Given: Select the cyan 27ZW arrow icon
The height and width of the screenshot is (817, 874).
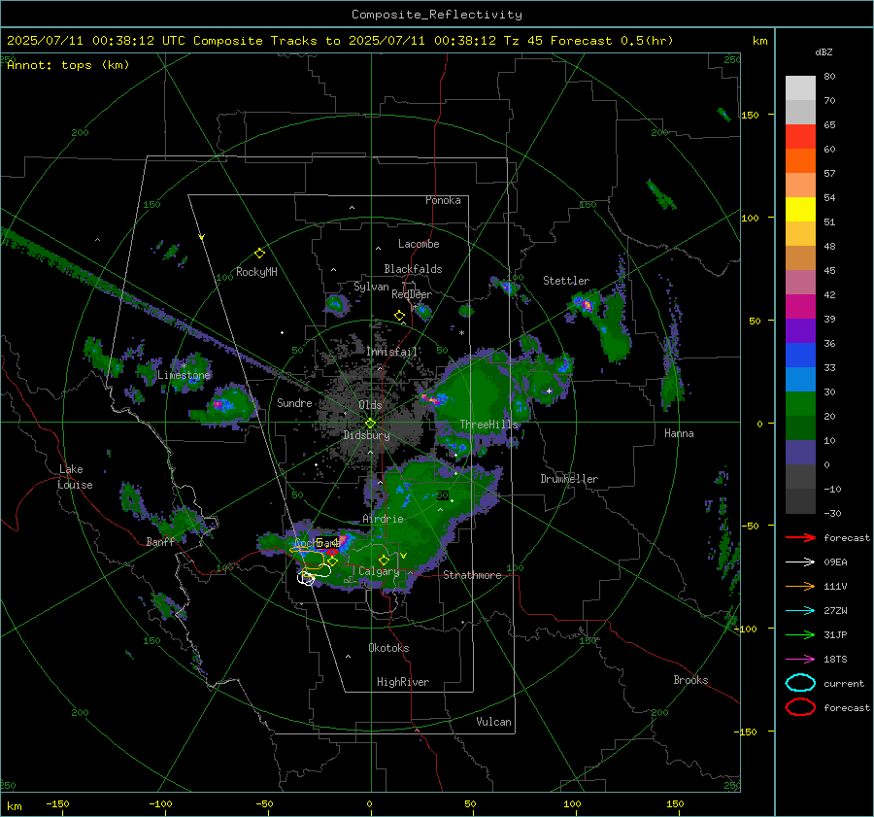Looking at the screenshot, I should [800, 611].
